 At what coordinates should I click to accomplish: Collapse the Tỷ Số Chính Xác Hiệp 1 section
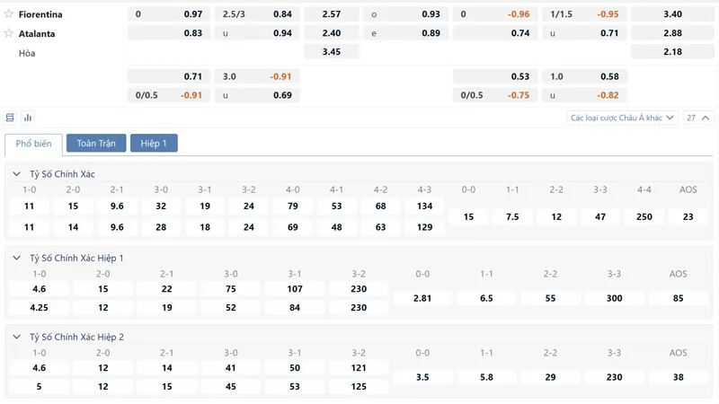tap(17, 258)
